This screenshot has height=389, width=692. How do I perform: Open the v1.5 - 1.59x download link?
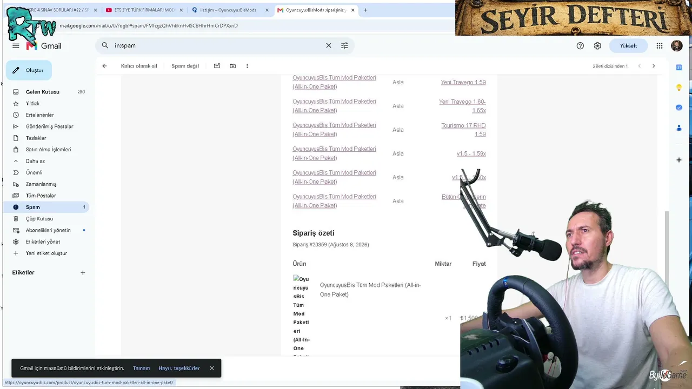pyautogui.click(x=471, y=153)
